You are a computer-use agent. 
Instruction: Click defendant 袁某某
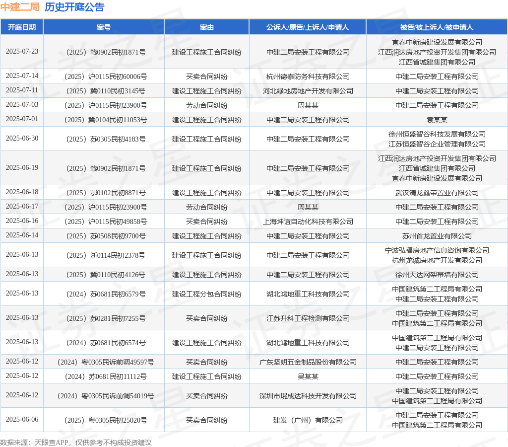(437, 120)
